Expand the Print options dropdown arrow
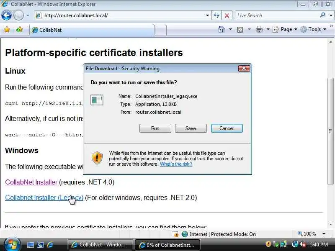 pyautogui.click(x=268, y=29)
